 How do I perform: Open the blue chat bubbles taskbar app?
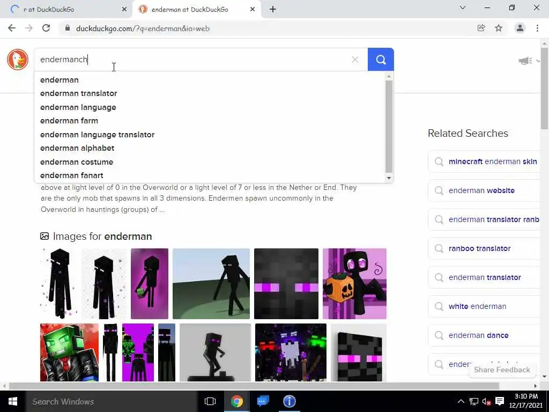[x=263, y=401]
